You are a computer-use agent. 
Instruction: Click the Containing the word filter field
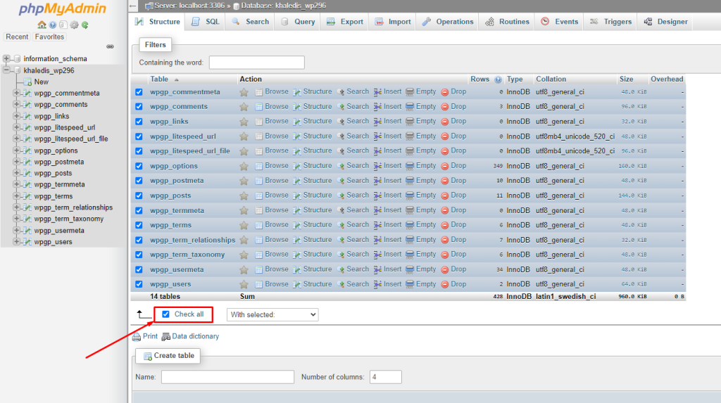click(x=256, y=63)
